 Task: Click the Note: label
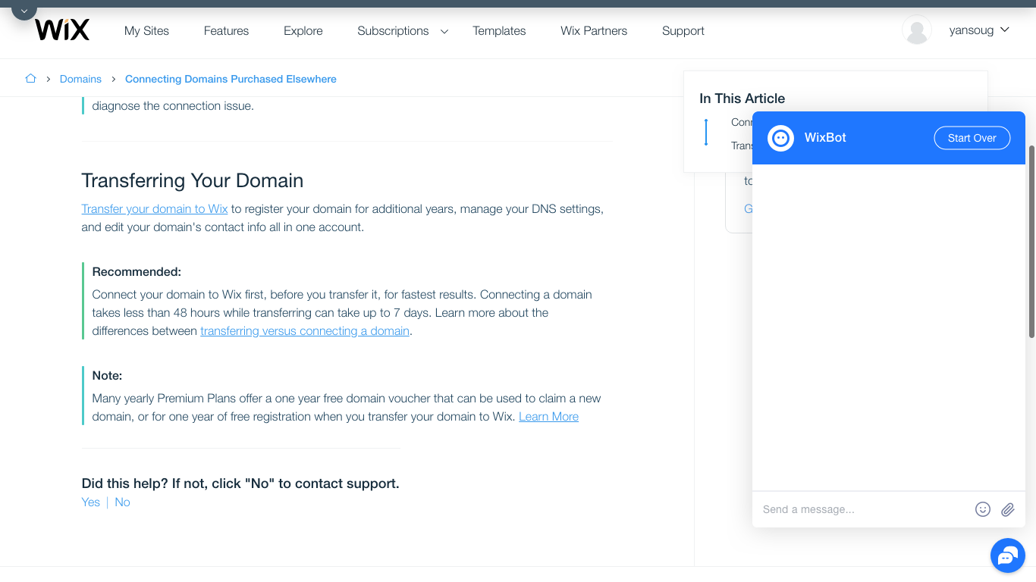pos(107,376)
